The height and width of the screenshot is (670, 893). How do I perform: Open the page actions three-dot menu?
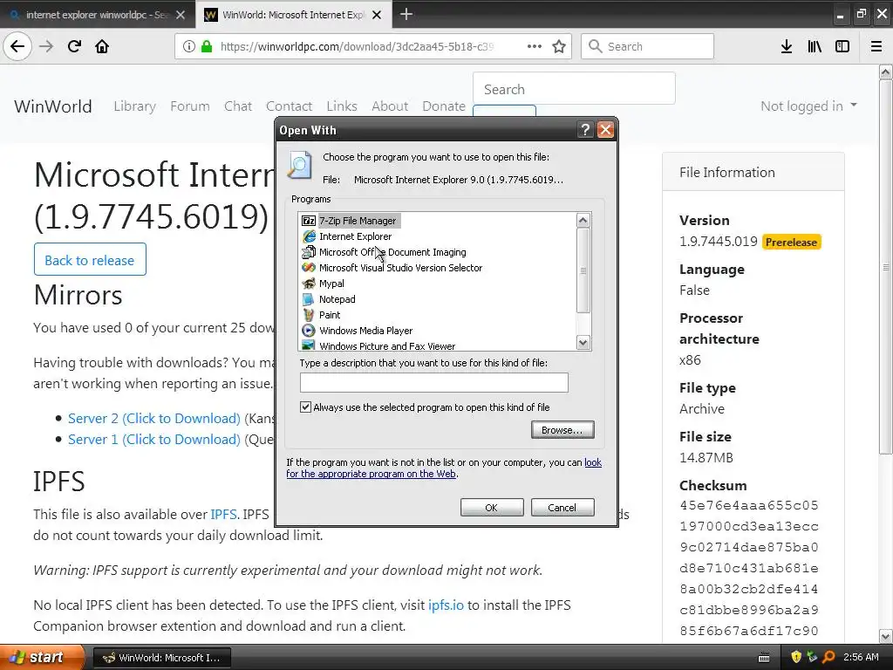535,46
